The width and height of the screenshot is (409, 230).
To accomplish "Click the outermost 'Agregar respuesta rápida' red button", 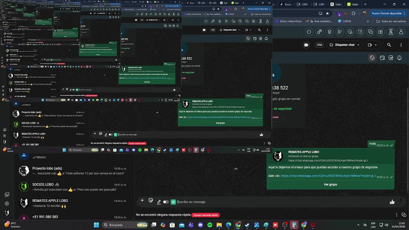I will pos(205,215).
